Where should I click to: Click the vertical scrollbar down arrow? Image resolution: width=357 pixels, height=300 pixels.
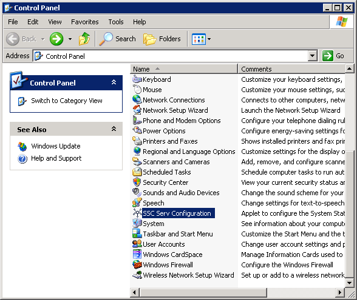(349, 283)
